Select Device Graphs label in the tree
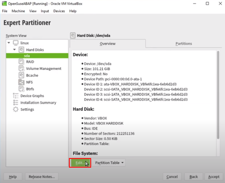The width and height of the screenshot is (225, 183). pos(32,96)
